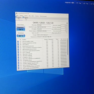Open the Диск menu
The height and width of the screenshot is (94, 94).
[x=33, y=16]
